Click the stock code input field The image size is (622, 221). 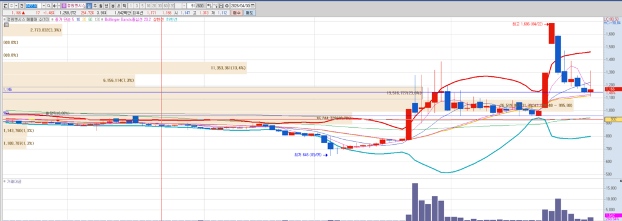coord(33,6)
